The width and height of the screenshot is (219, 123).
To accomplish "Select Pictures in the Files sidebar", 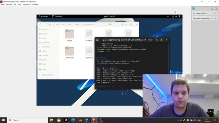I will coord(48,55).
